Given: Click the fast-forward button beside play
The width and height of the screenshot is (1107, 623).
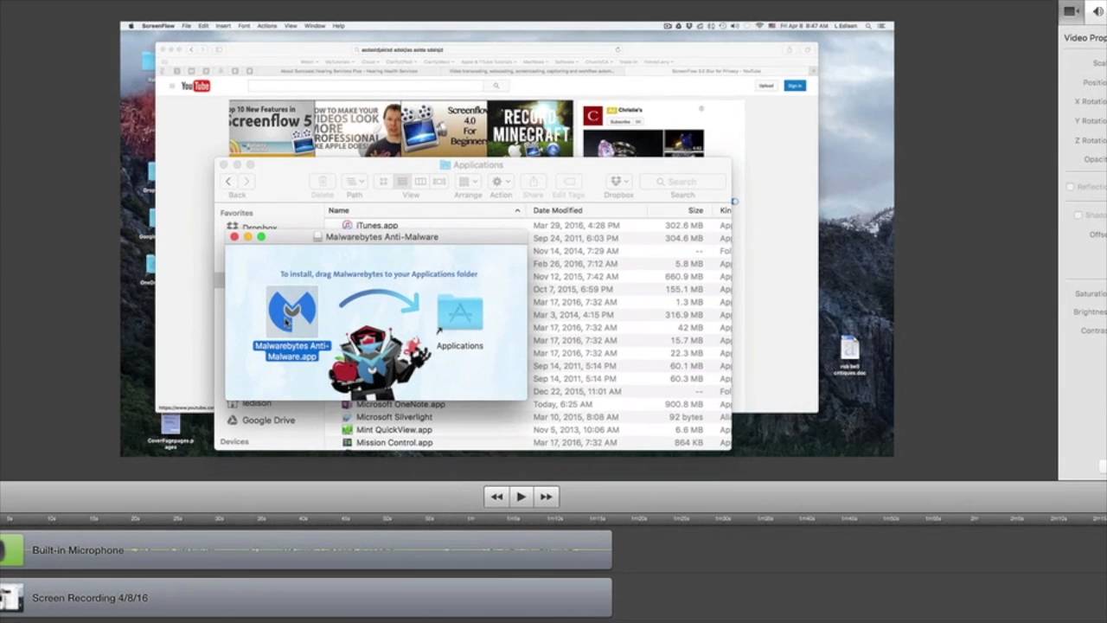Looking at the screenshot, I should 546,497.
